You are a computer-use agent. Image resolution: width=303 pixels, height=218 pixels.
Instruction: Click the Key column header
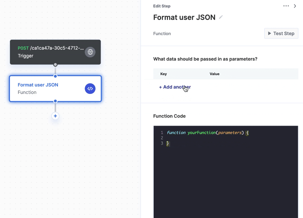coord(164,74)
